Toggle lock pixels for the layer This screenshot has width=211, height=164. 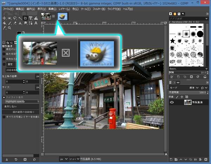click(x=177, y=97)
